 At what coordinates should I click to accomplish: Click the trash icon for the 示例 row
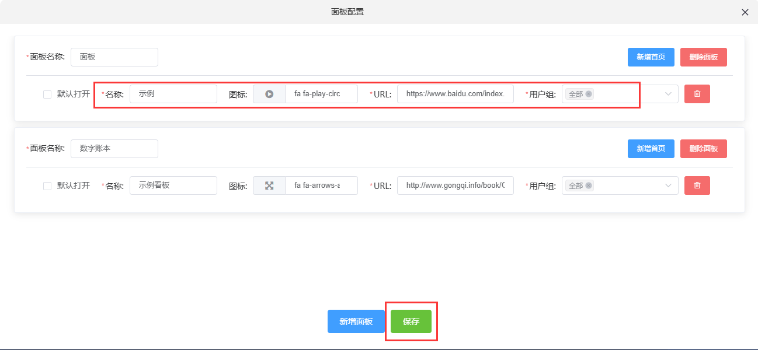(x=697, y=94)
